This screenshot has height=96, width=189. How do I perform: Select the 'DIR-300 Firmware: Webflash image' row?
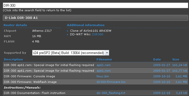95,82
